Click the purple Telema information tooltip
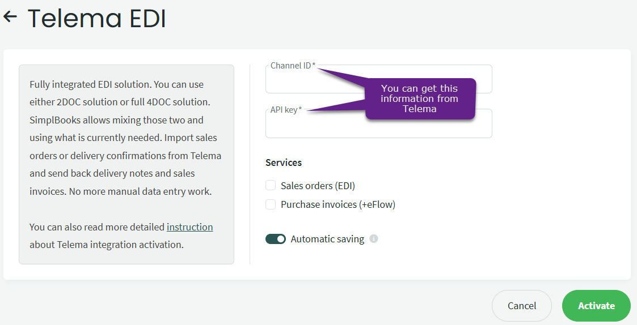This screenshot has height=325, width=637. [419, 99]
